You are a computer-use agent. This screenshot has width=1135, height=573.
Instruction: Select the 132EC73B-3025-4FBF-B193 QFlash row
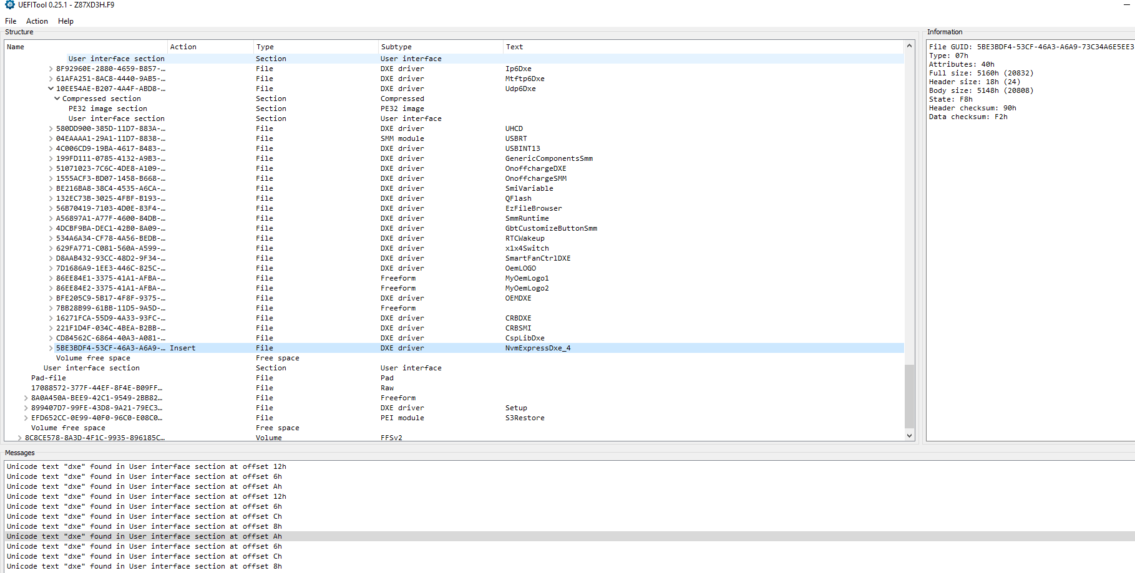[454, 199]
